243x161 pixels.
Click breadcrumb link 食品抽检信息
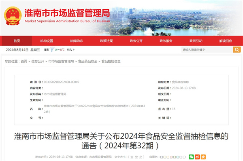[111, 61]
